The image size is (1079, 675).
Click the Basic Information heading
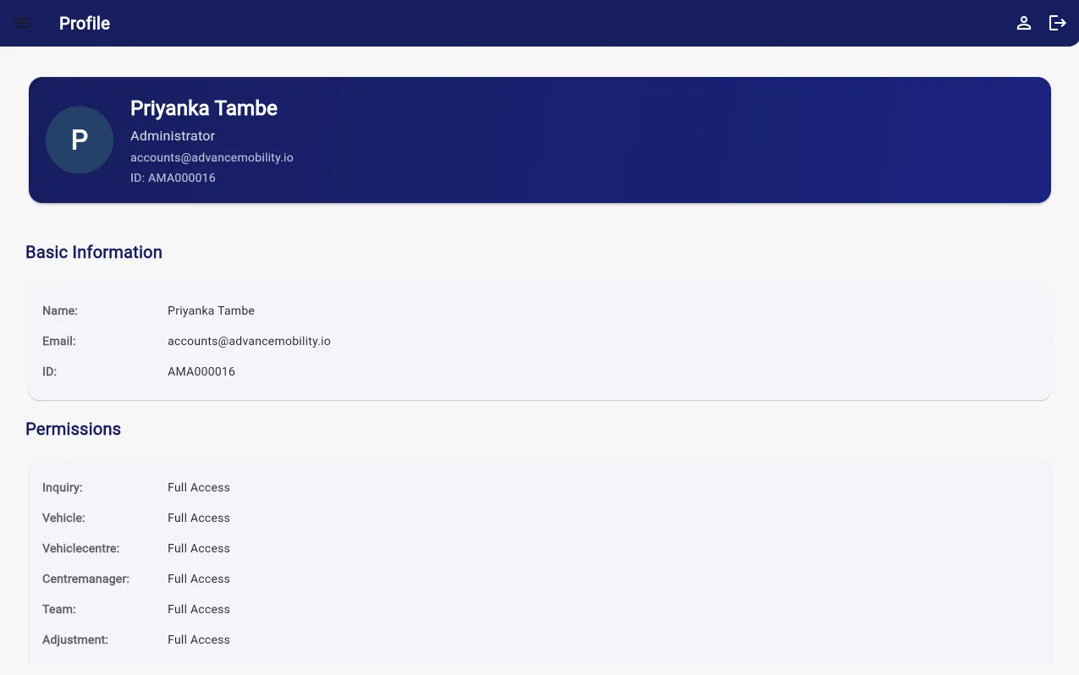pyautogui.click(x=94, y=252)
